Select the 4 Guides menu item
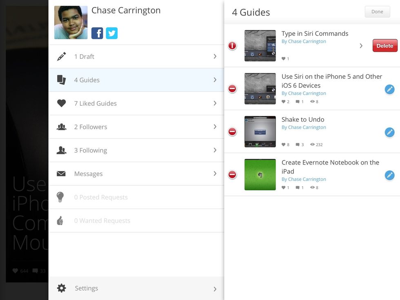The width and height of the screenshot is (400, 300). point(136,80)
